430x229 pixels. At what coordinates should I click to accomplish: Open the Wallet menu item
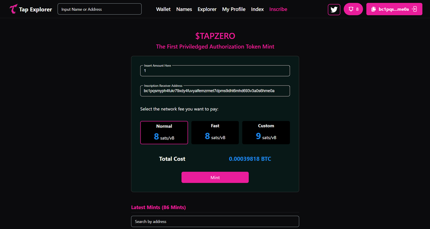point(163,9)
